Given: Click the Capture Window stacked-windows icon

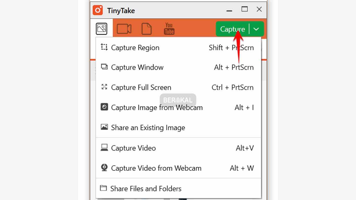Looking at the screenshot, I should 104,67.
